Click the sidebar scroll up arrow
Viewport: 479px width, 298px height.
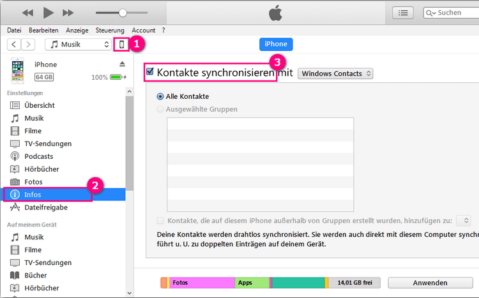(130, 92)
